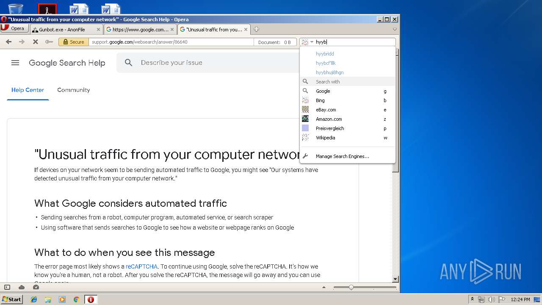
Task: Select the Help Center tab
Action: coord(28,90)
